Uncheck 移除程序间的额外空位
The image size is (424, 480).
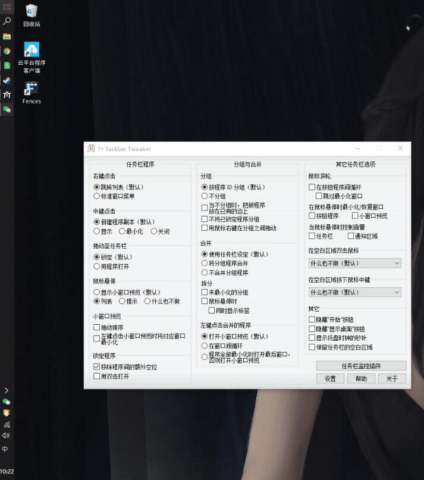coord(97,367)
